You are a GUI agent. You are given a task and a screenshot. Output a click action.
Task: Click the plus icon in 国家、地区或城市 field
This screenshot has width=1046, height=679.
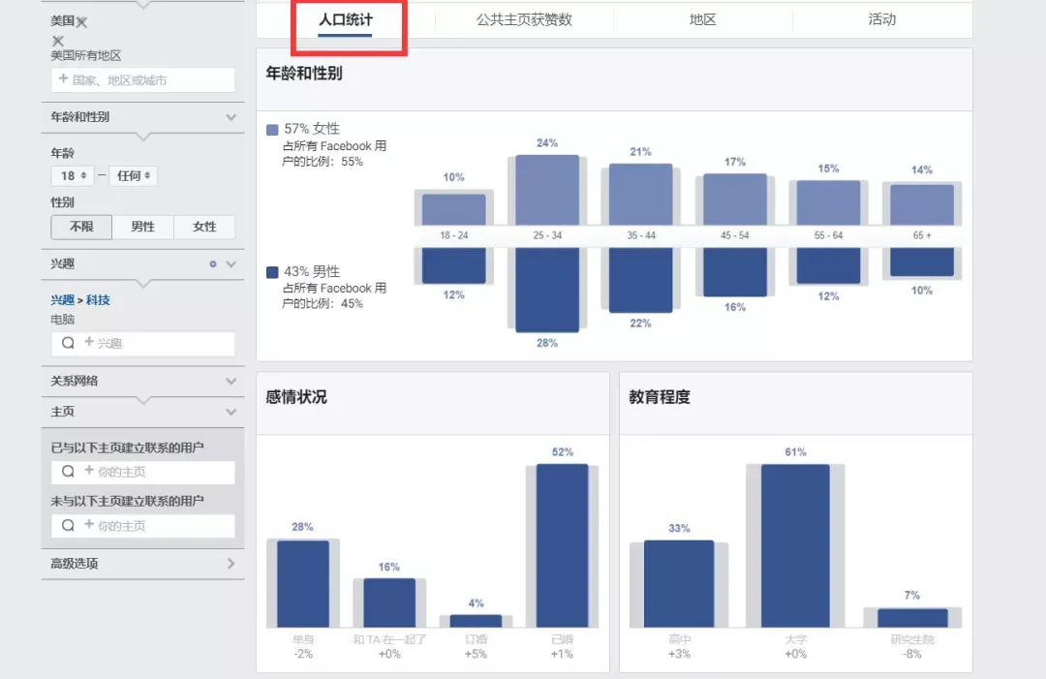pos(63,78)
